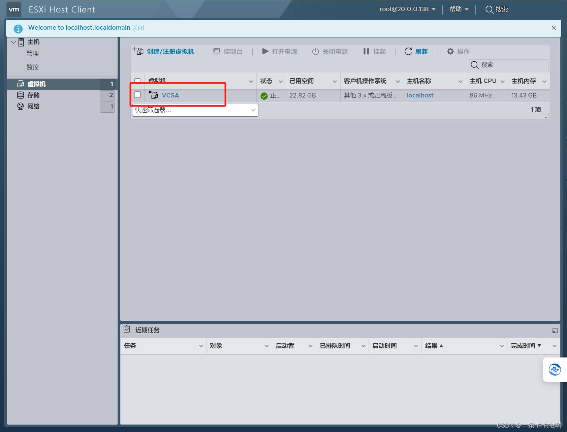Click the localhost host name link

(x=420, y=95)
